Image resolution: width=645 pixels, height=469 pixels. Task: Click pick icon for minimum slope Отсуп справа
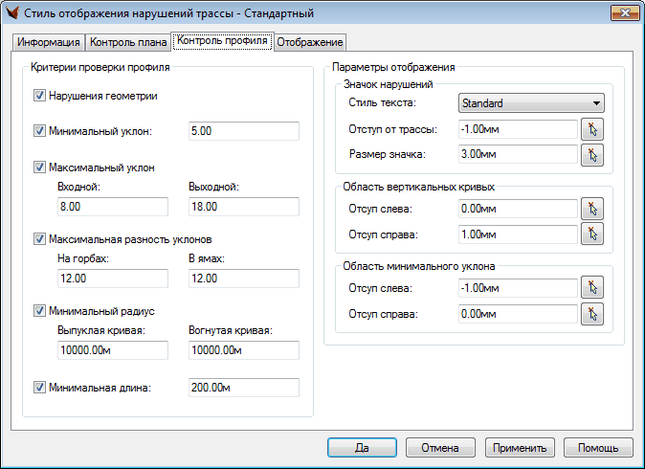pos(592,312)
